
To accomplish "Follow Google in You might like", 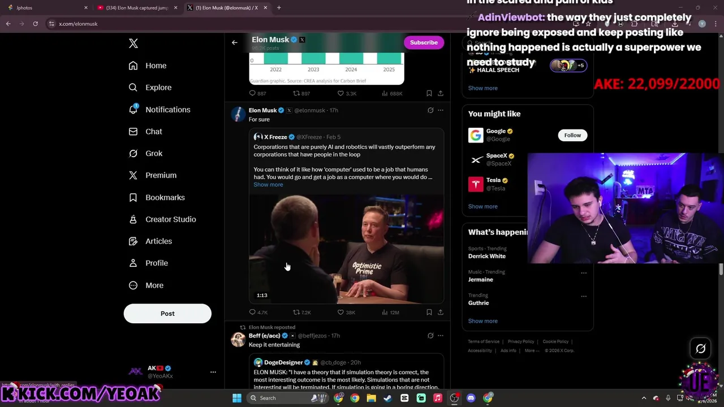I will pos(572,135).
